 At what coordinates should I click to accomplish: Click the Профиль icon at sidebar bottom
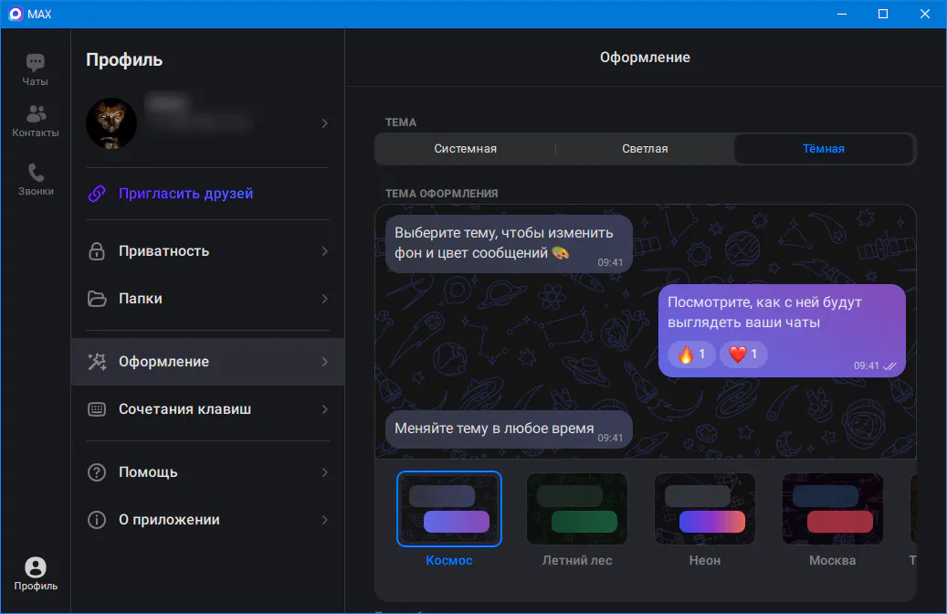point(36,567)
